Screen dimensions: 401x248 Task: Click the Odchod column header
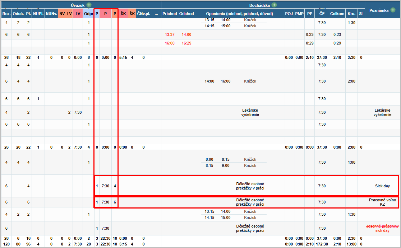[x=186, y=14]
